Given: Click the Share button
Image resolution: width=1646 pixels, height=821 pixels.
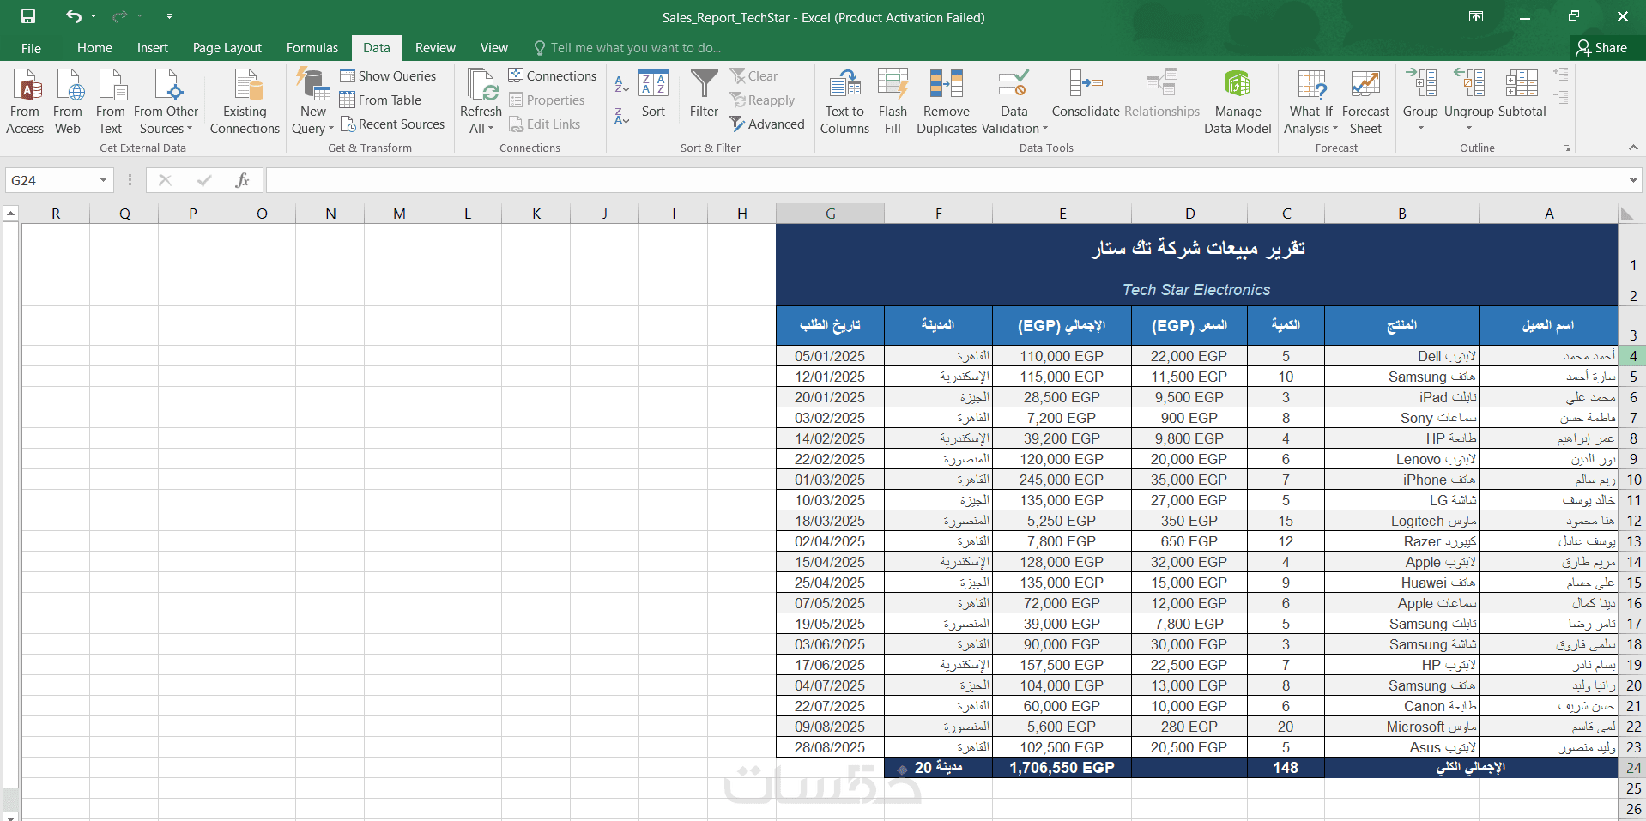Looking at the screenshot, I should [1601, 48].
